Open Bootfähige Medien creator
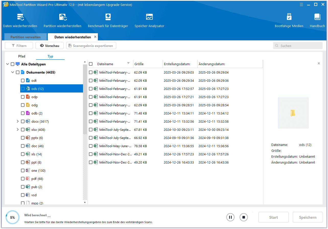 (289, 21)
